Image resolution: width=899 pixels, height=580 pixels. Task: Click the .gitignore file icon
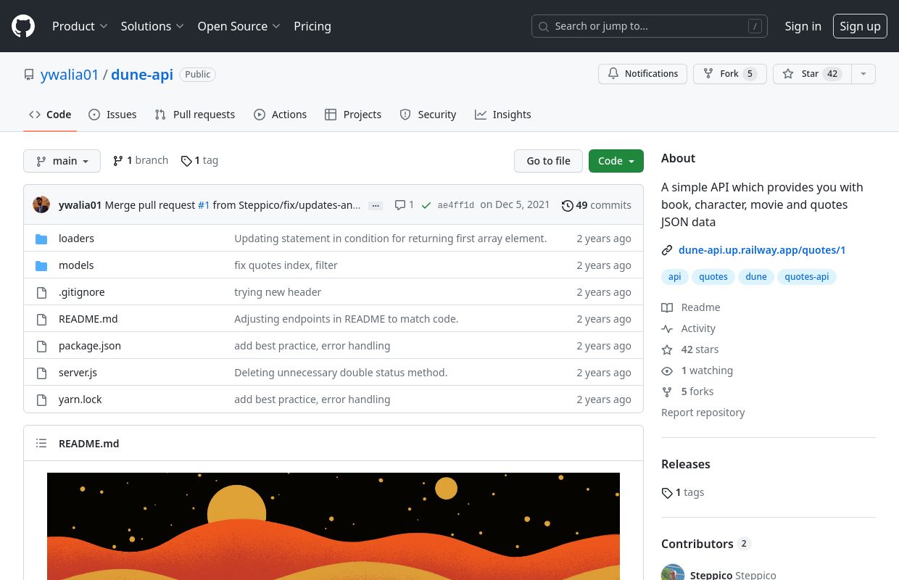point(41,292)
